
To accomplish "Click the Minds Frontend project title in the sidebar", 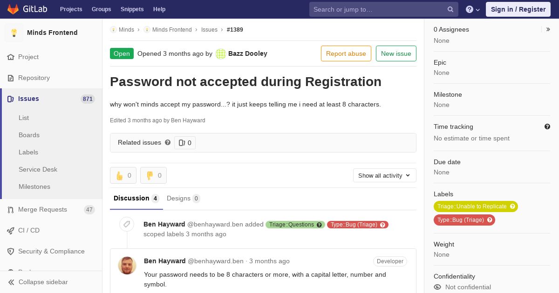I will pyautogui.click(x=52, y=33).
